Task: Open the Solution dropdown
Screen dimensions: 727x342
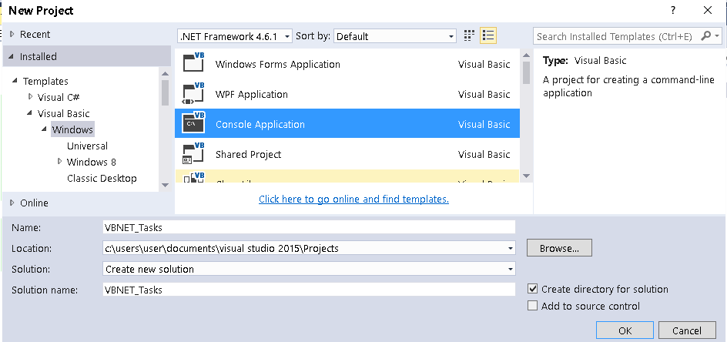Action: click(511, 269)
